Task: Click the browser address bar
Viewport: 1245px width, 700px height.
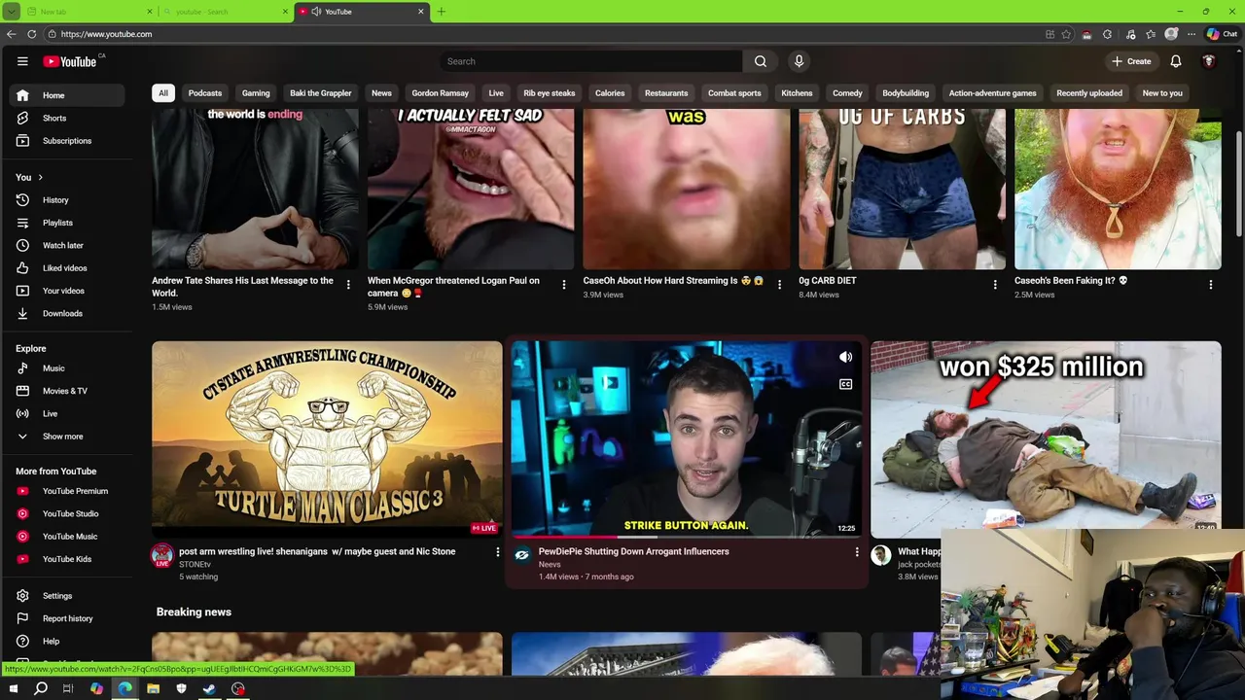Action: (x=545, y=34)
